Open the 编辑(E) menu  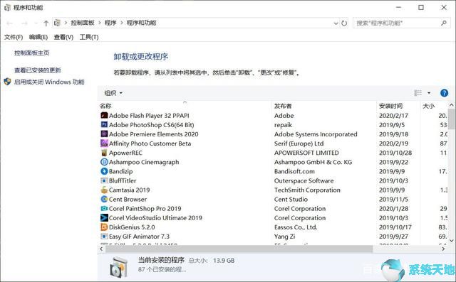coord(38,37)
